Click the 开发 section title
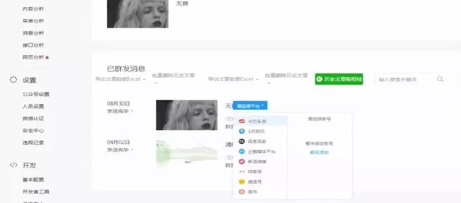 [29, 165]
